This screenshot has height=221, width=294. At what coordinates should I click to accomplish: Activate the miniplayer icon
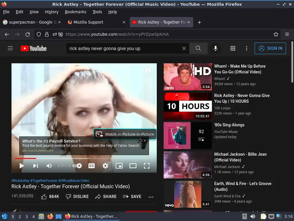point(119,166)
